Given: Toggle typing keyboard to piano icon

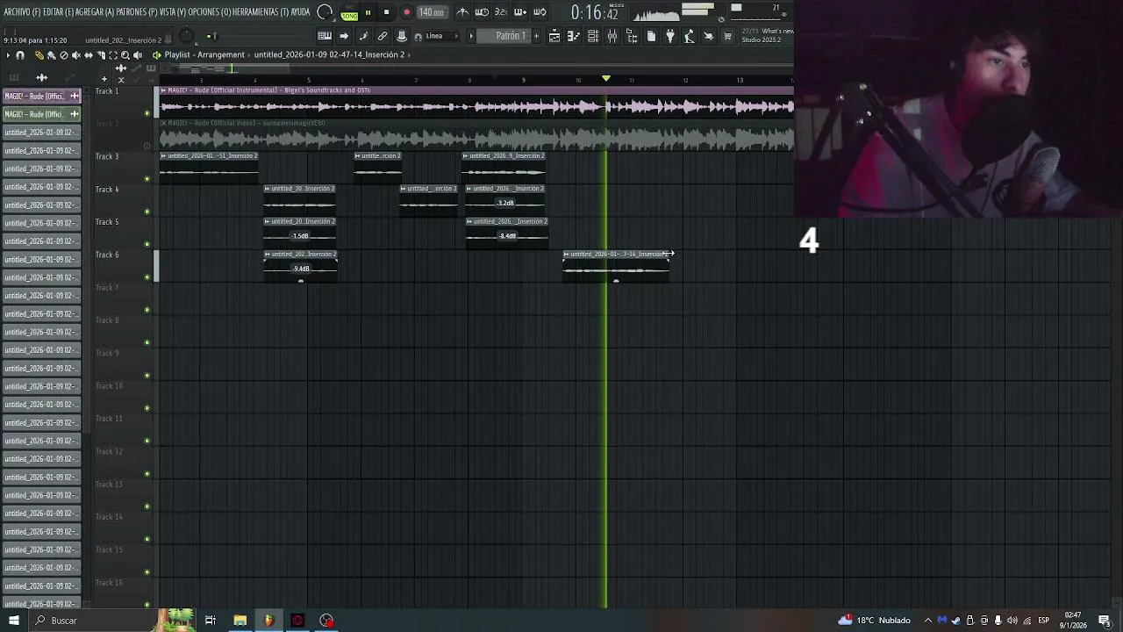Looking at the screenshot, I should [324, 36].
